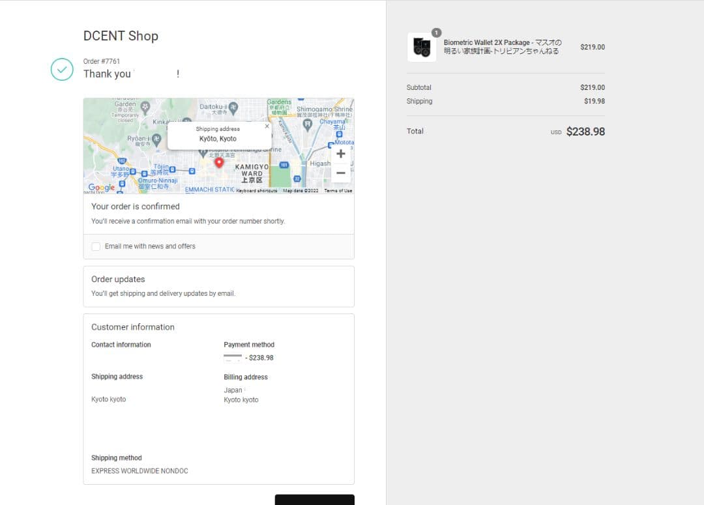The width and height of the screenshot is (704, 505).
Task: Click the black button at the page bottom
Action: [314, 500]
